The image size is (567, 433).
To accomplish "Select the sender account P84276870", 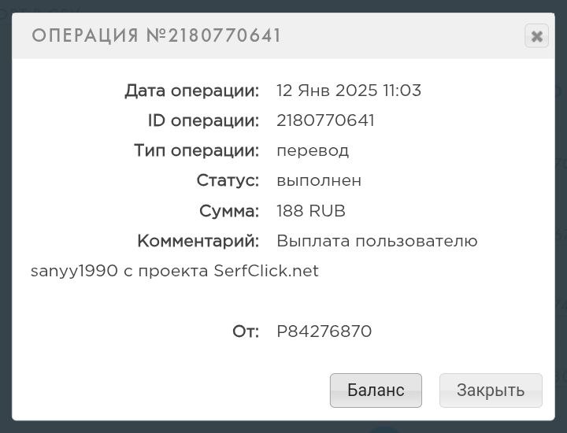I will pos(324,331).
